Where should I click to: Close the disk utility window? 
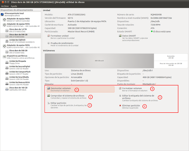[3, 2]
